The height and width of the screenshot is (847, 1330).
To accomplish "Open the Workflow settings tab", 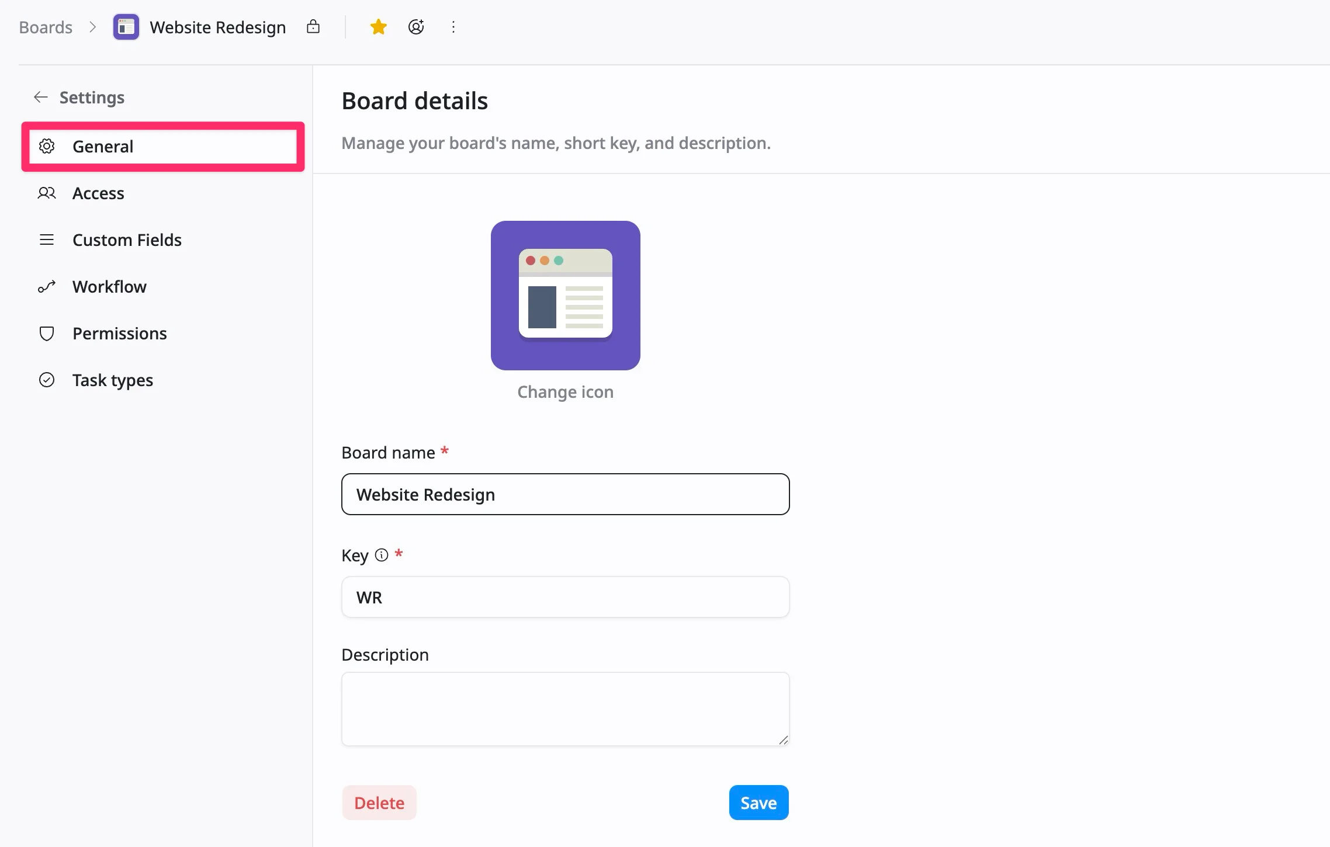I will (163, 287).
